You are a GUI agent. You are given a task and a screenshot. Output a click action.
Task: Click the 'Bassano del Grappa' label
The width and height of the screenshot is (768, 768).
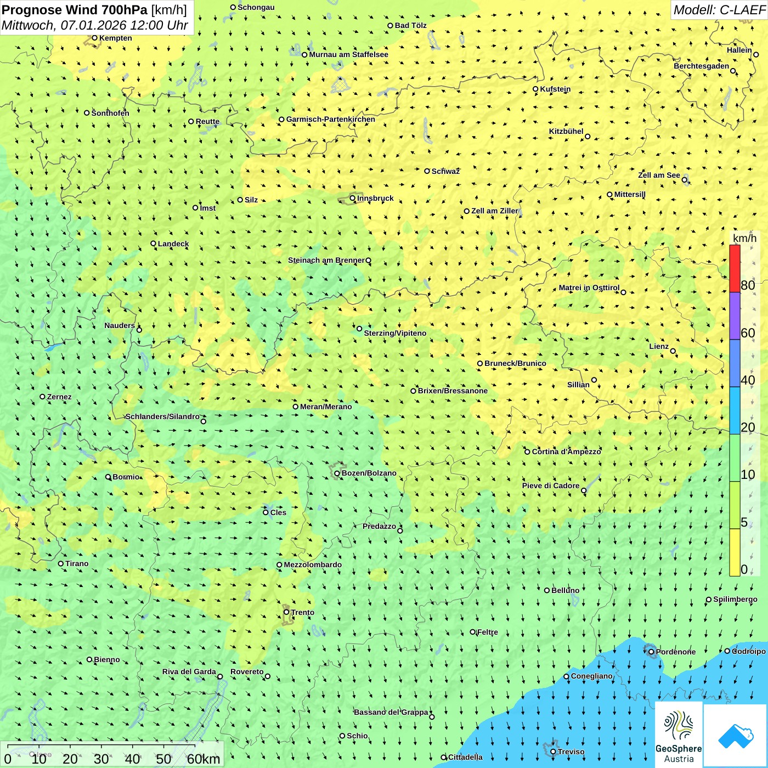391,712
